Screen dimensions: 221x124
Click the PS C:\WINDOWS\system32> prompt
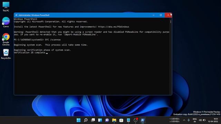click(29, 40)
